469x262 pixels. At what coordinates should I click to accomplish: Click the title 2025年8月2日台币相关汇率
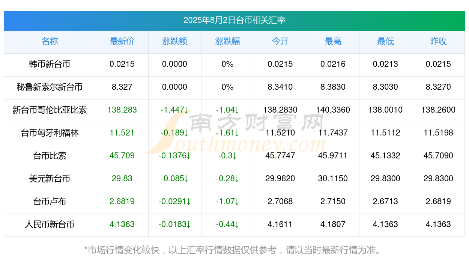[234, 20]
